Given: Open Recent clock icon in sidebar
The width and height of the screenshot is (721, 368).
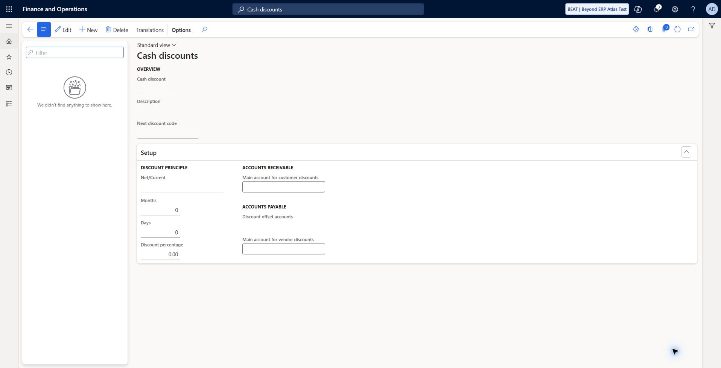Looking at the screenshot, I should click(9, 72).
